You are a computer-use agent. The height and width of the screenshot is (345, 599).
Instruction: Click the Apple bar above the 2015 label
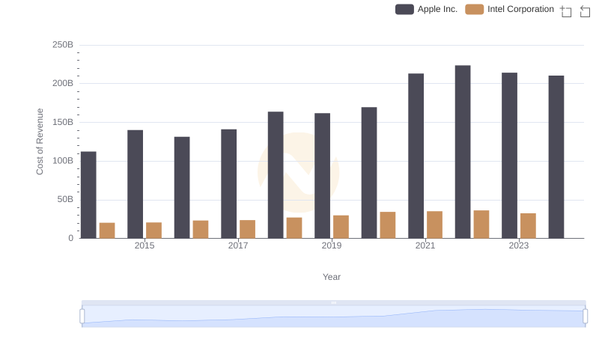pyautogui.click(x=136, y=184)
